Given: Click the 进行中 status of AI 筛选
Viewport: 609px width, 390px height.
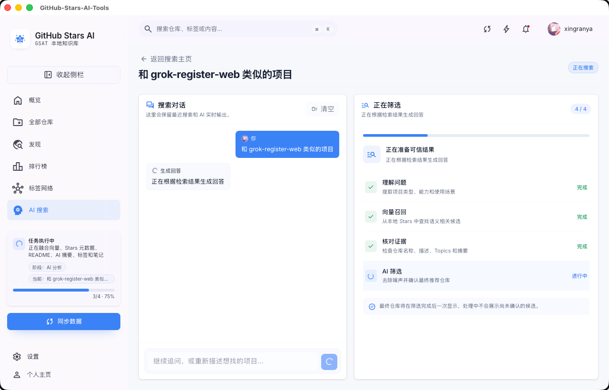Looking at the screenshot, I should [580, 276].
